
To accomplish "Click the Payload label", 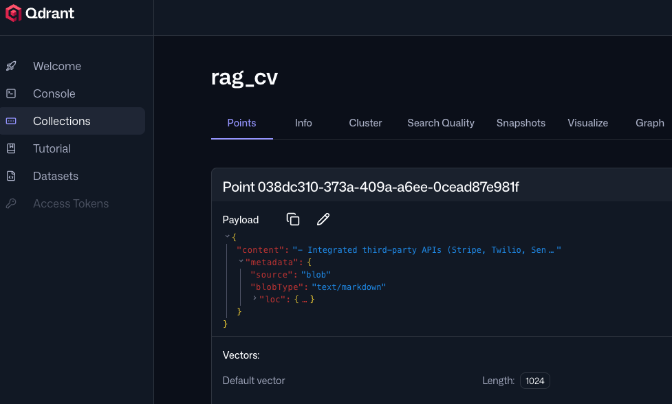I will (x=241, y=220).
